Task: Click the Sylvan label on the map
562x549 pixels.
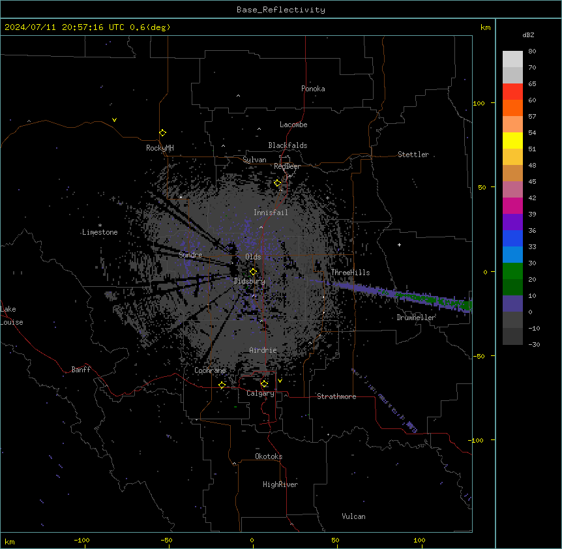Action: [x=254, y=160]
